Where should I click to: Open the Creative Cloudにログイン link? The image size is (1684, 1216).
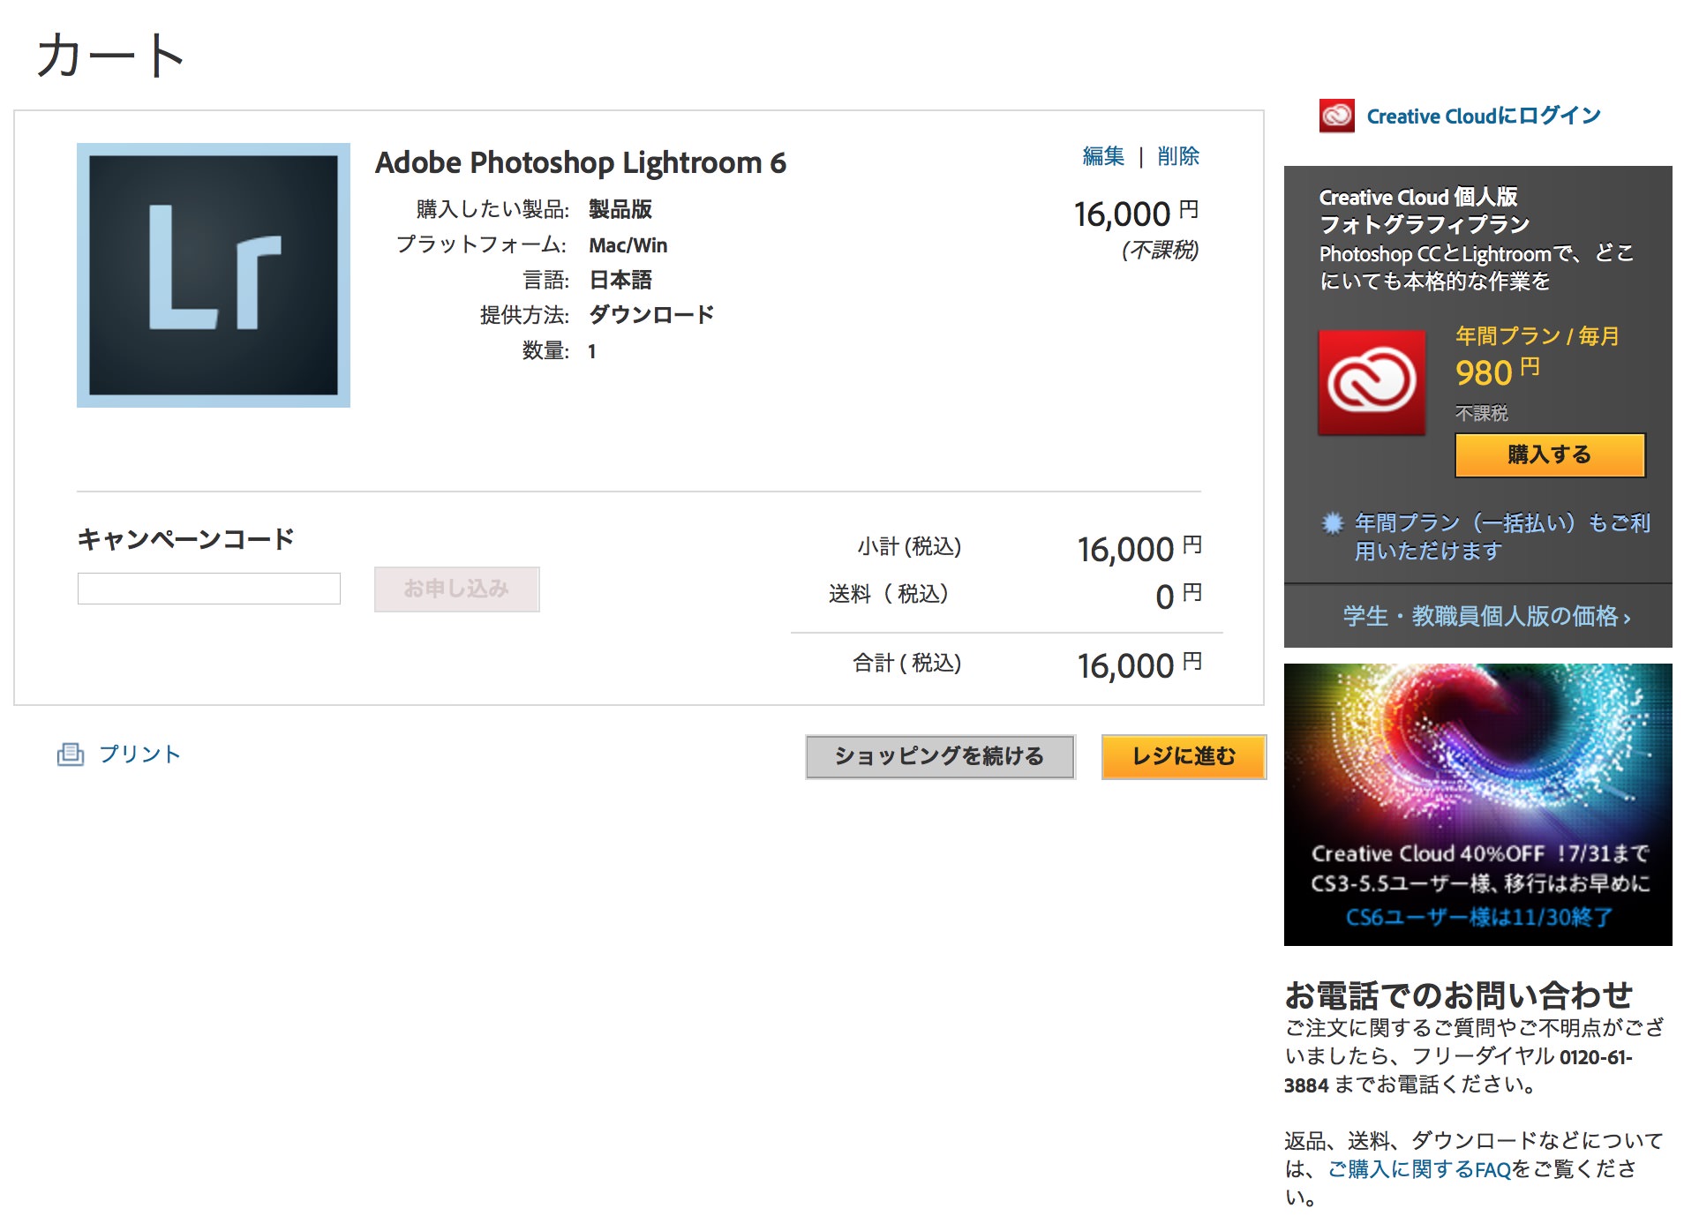click(x=1484, y=116)
